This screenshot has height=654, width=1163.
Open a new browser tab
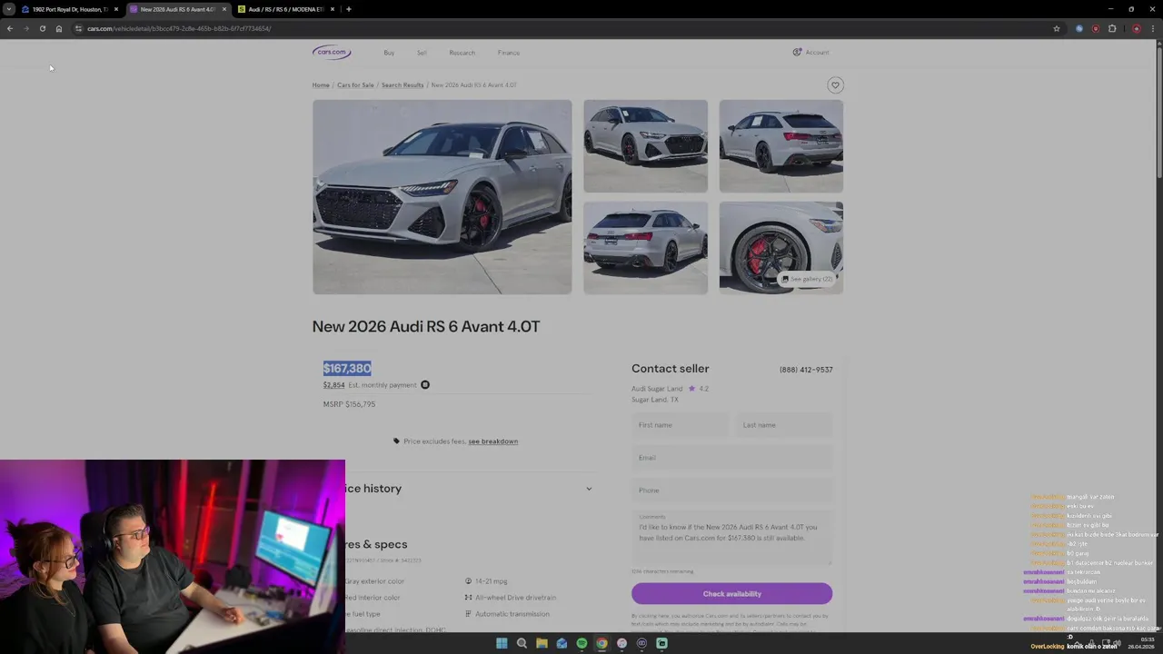click(x=349, y=9)
